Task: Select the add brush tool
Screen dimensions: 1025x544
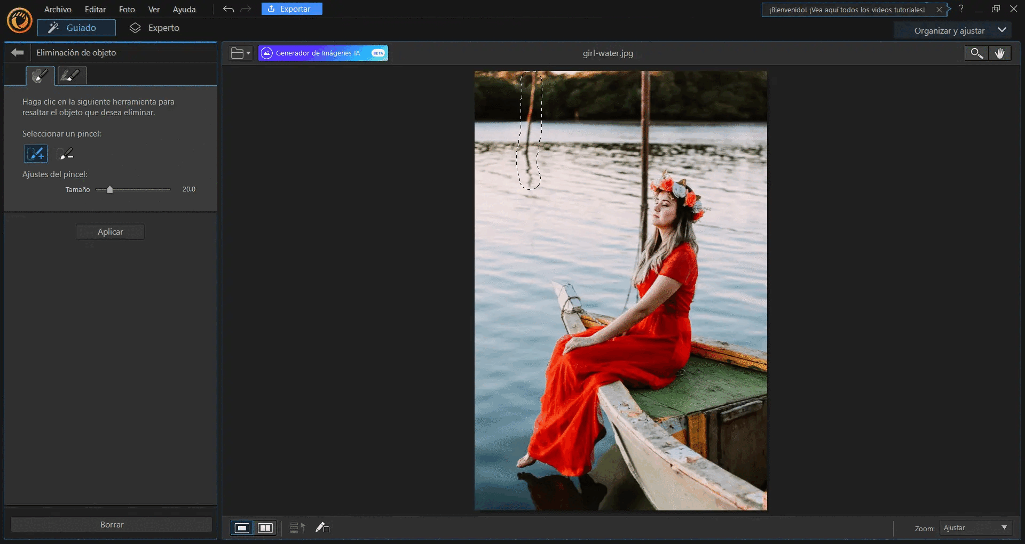Action: point(36,154)
